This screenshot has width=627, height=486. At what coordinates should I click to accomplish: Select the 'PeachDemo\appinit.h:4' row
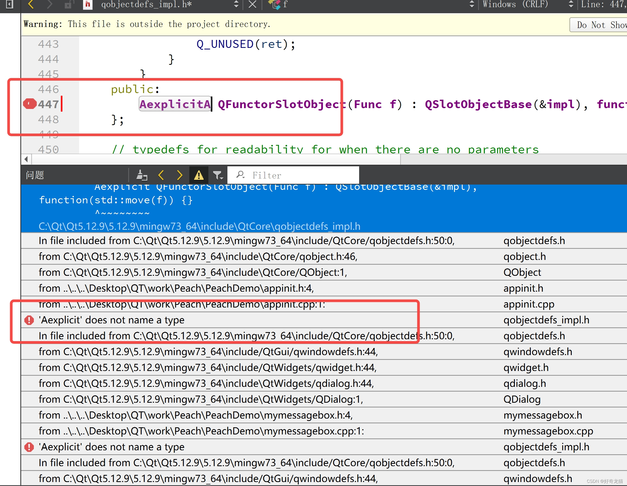[324, 288]
